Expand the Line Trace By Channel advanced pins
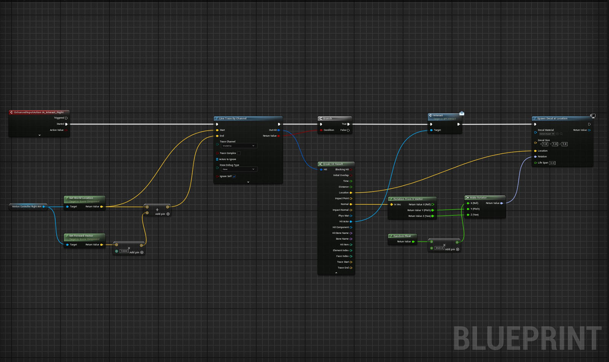Screen dimensions: 609x362 point(248,182)
